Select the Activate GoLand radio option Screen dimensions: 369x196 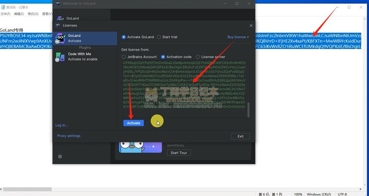[x=138, y=37]
